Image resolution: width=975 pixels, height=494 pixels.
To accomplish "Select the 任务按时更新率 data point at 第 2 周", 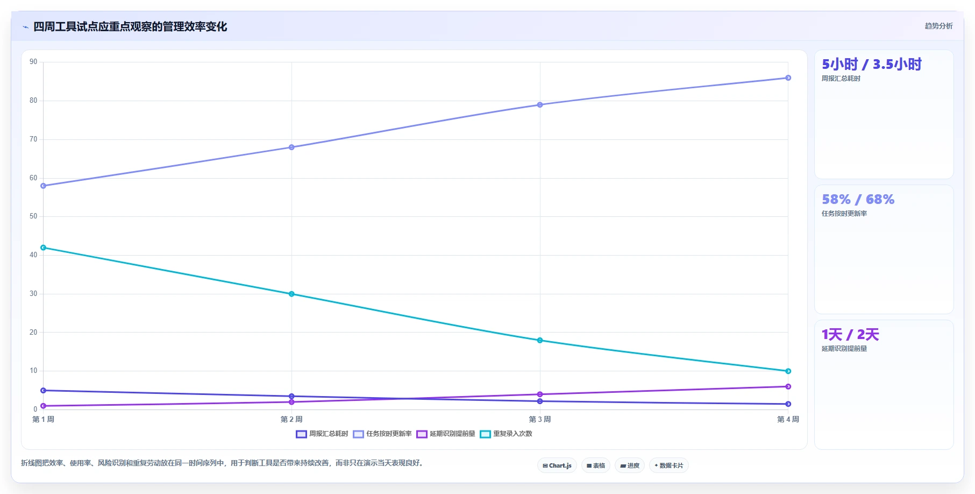I will click(x=291, y=147).
